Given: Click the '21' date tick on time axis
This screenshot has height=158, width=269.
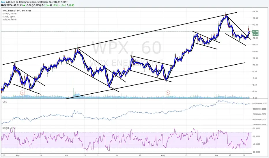Looking at the screenshot, I should 98,155.
